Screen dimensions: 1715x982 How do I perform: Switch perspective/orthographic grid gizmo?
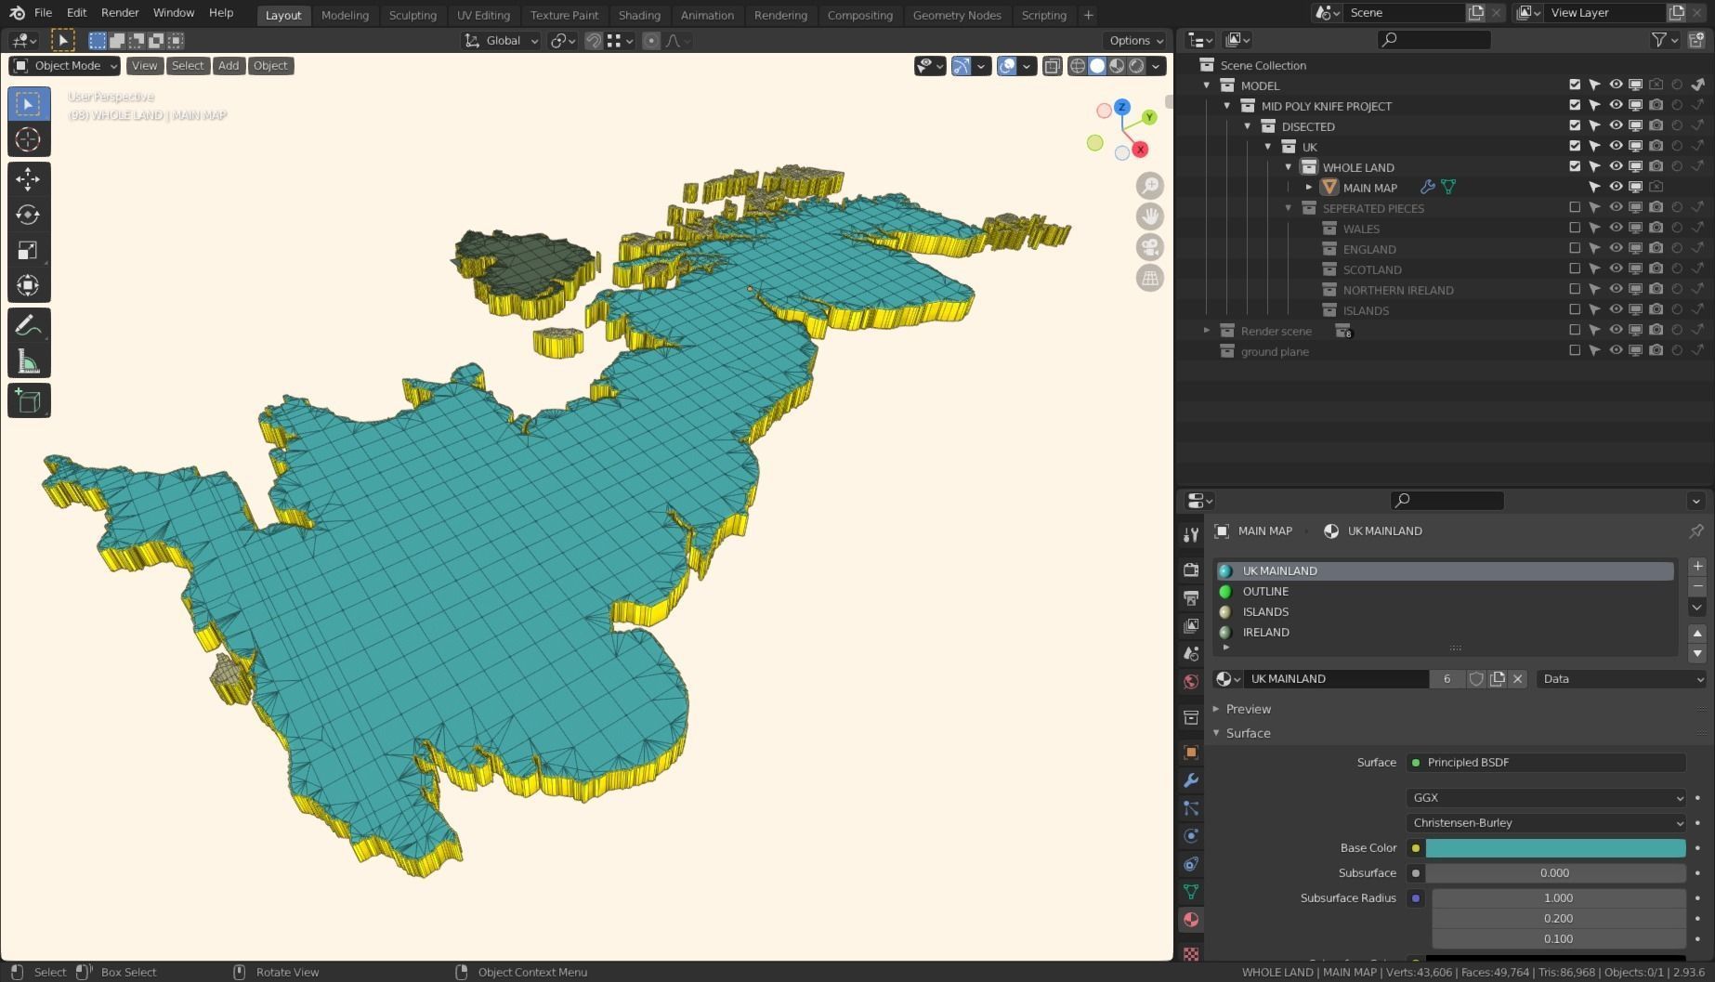[1150, 278]
